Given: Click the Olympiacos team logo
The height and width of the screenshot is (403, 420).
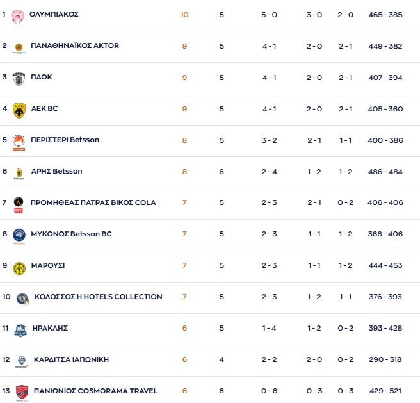Looking at the screenshot, I should (17, 16).
